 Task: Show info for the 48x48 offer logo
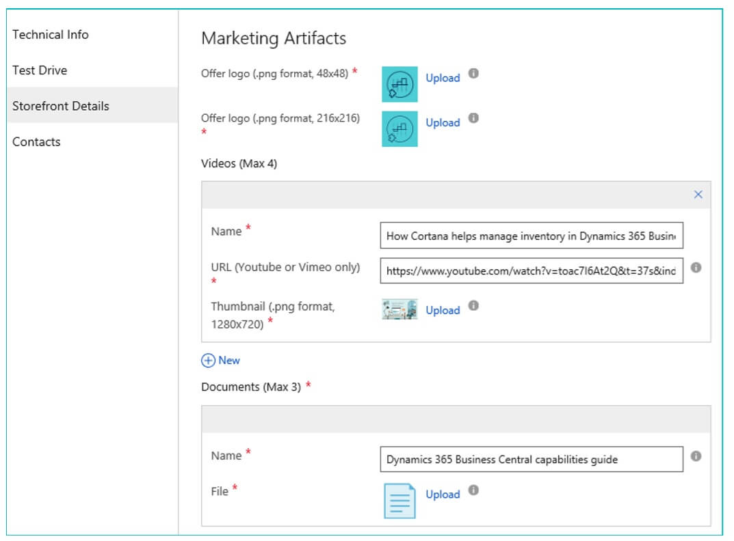click(x=474, y=73)
